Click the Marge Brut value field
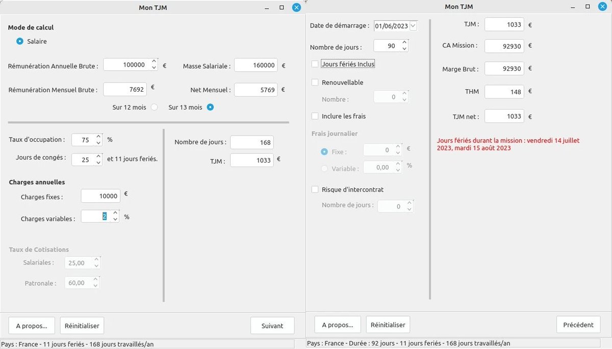This screenshot has width=612, height=349. pyautogui.click(x=504, y=68)
